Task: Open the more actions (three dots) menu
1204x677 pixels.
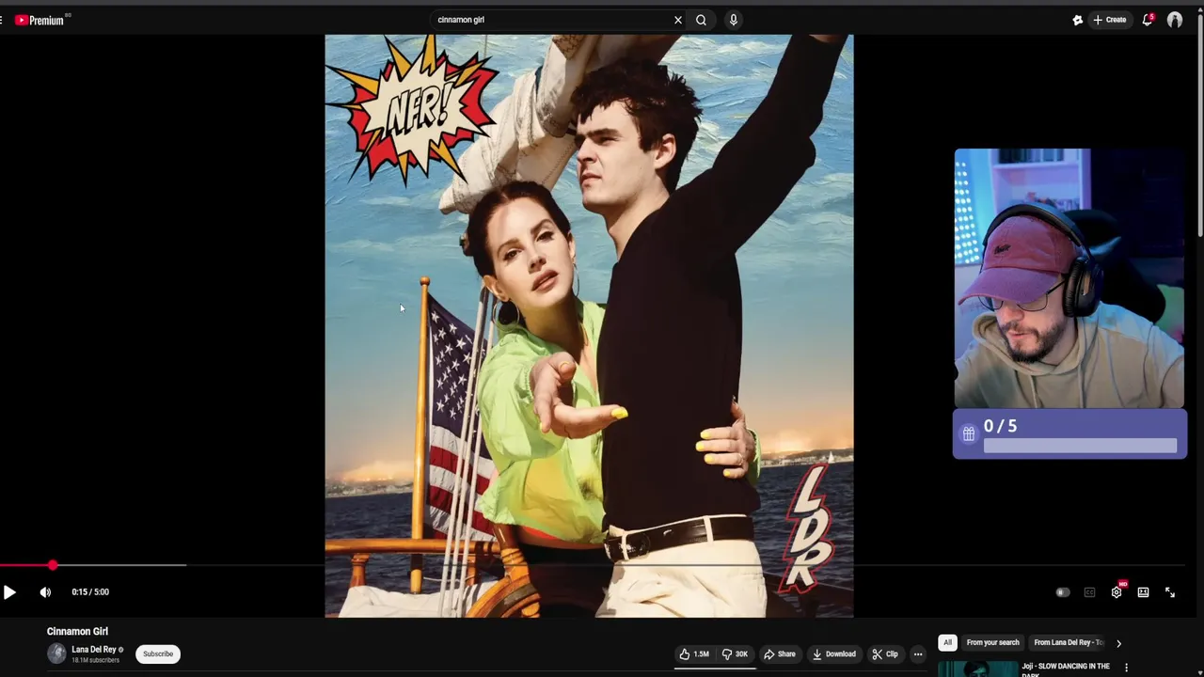Action: pyautogui.click(x=918, y=654)
